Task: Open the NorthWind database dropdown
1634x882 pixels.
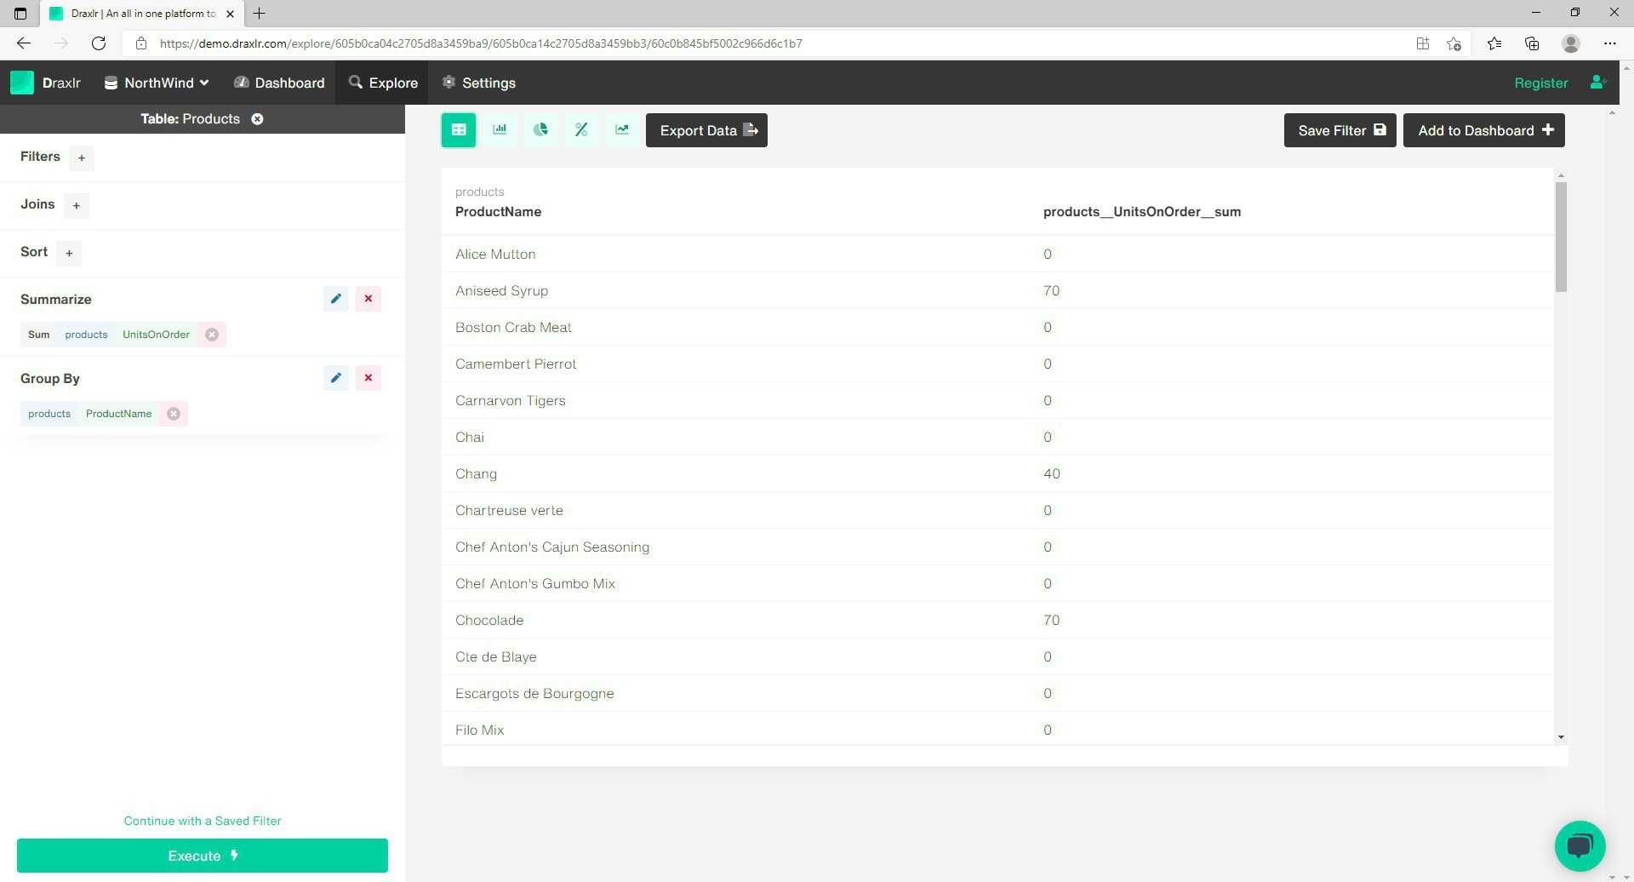Action: click(157, 83)
